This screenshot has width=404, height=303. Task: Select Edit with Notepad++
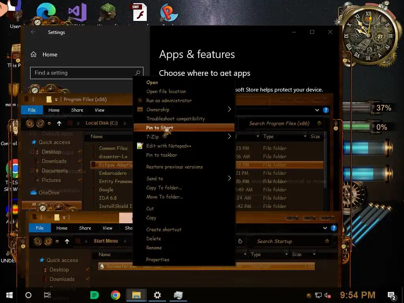tap(168, 146)
